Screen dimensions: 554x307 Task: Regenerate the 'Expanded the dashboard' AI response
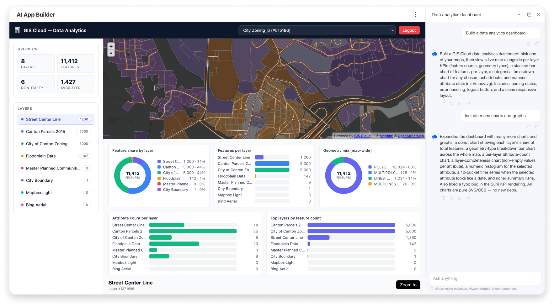pos(452,198)
